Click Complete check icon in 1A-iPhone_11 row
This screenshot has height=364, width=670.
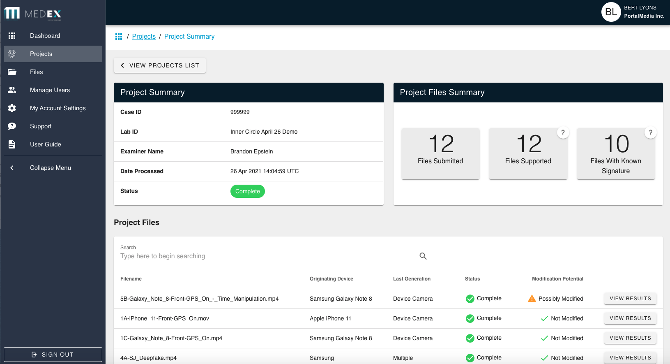tap(470, 318)
